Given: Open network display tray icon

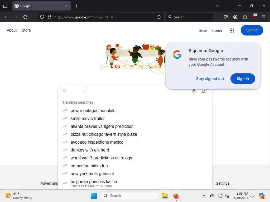Looking at the screenshot, I should pos(220,196).
